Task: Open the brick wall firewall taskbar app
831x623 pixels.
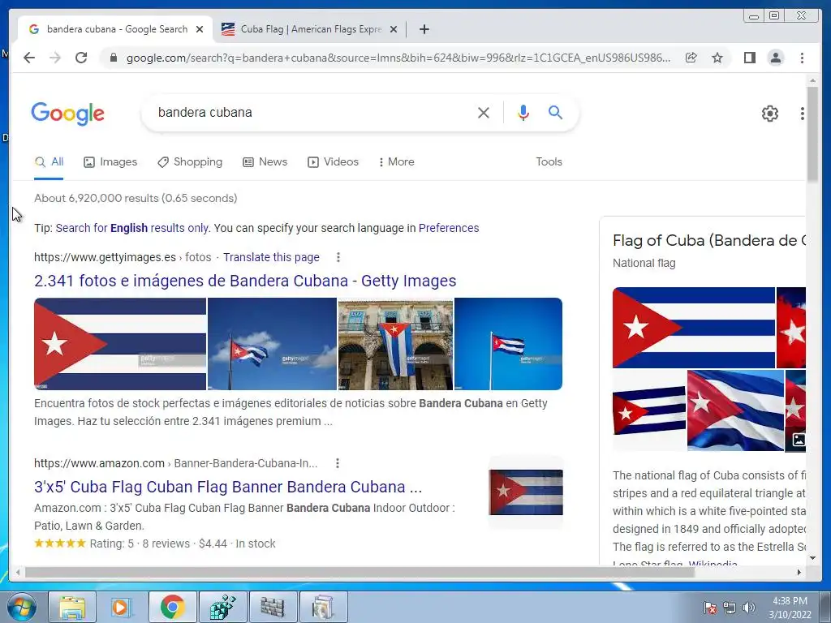Action: click(273, 607)
